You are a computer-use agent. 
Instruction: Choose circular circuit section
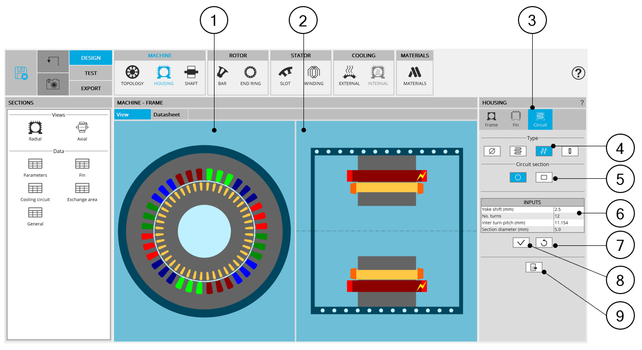pyautogui.click(x=518, y=178)
